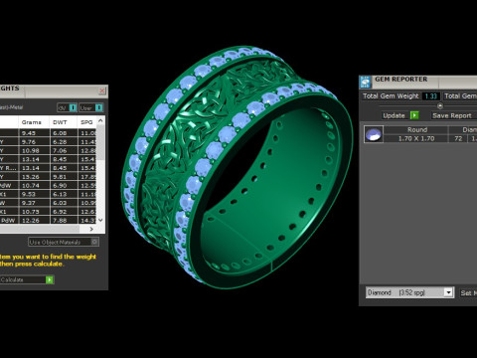Open the Diamond material dropdown
Image resolution: width=477 pixels, height=358 pixels.
coord(448,292)
